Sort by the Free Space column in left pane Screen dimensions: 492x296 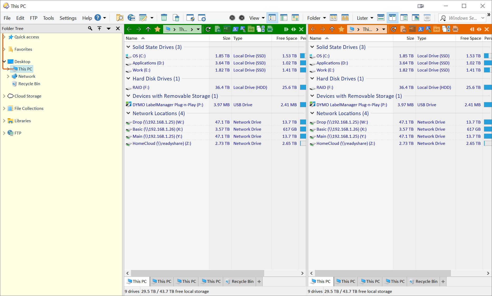click(x=287, y=38)
